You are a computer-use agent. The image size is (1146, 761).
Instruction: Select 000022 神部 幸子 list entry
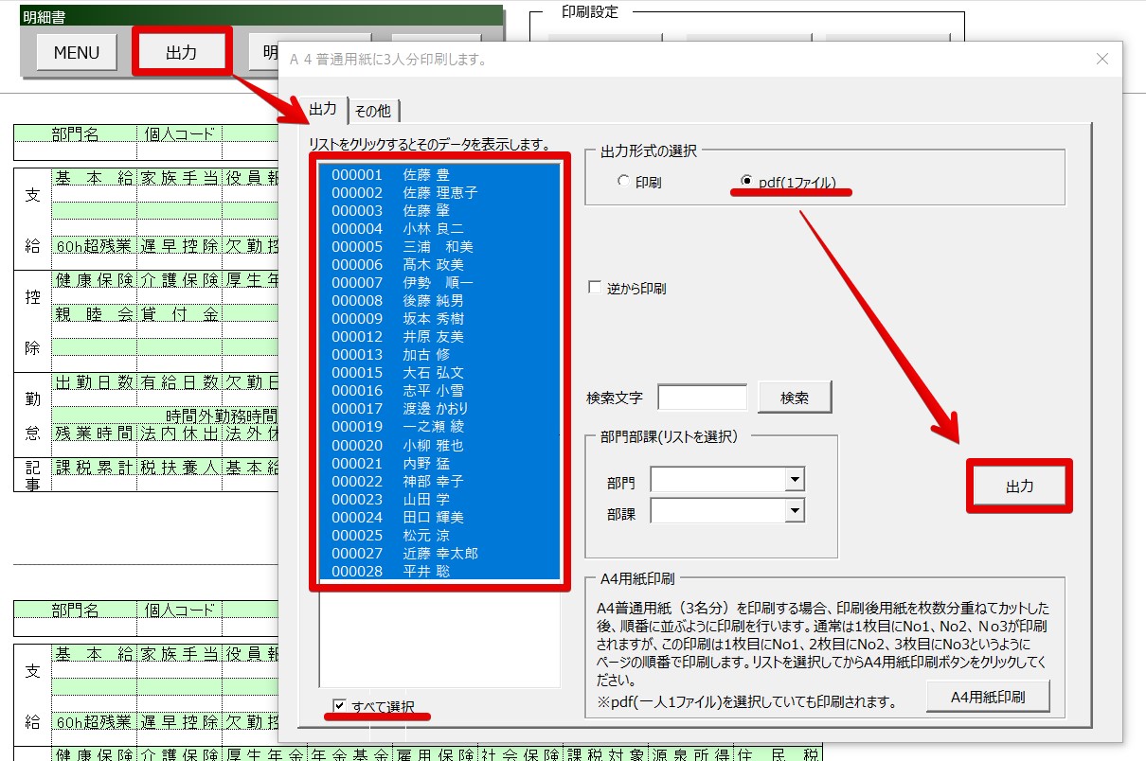click(397, 481)
